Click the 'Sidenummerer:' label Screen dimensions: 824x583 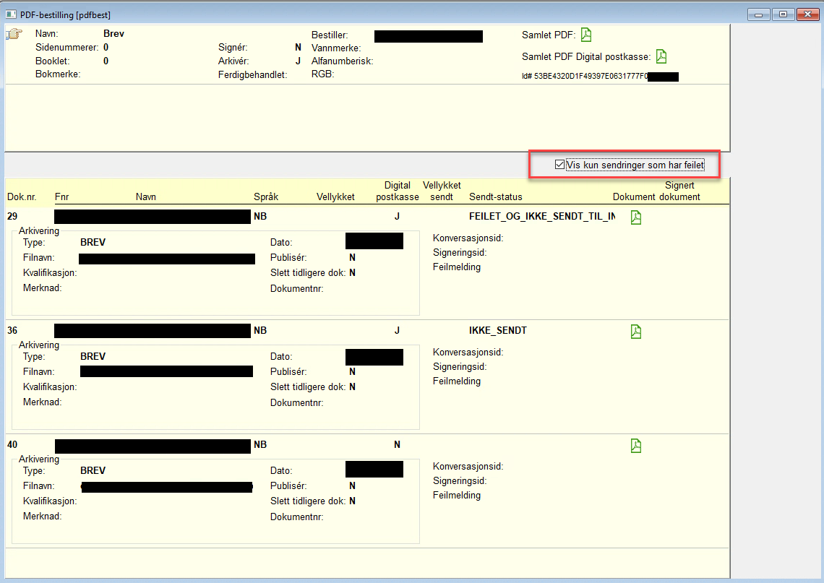pos(66,47)
